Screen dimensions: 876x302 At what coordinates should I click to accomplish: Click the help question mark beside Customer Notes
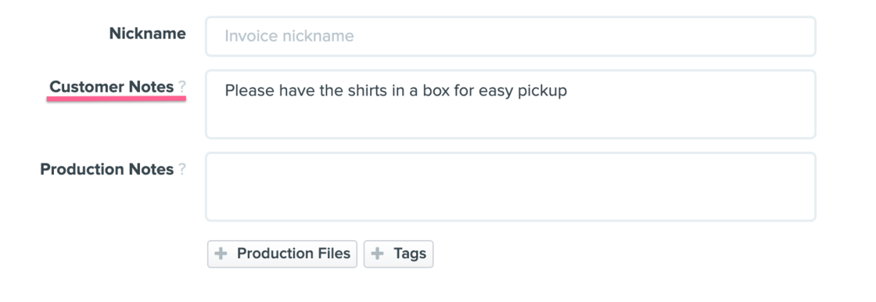point(181,88)
